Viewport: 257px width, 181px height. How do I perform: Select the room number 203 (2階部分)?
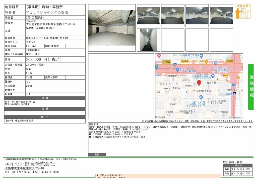pyautogui.click(x=35, y=18)
